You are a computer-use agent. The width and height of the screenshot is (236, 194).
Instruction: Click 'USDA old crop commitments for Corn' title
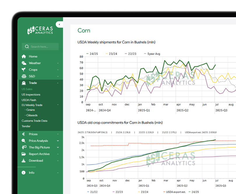pos(120,123)
